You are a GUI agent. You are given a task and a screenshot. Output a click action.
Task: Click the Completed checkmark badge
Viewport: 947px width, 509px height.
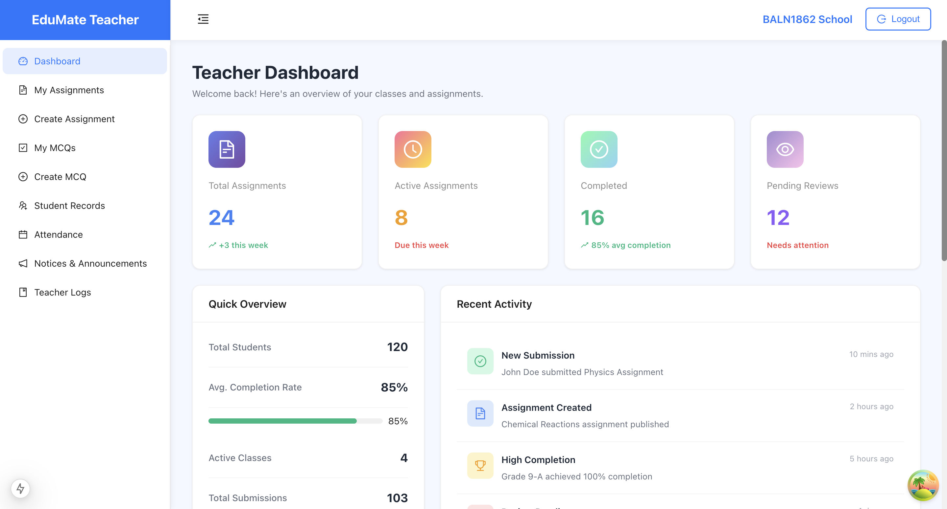coord(598,149)
